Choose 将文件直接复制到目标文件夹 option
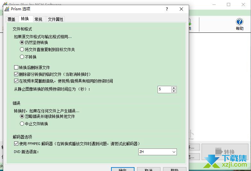Screen dimensions: 251x171 point(48,50)
